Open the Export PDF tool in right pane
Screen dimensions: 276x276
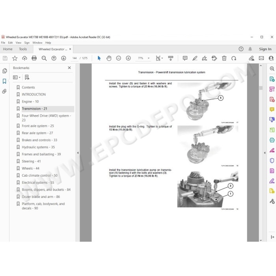pos(272,79)
